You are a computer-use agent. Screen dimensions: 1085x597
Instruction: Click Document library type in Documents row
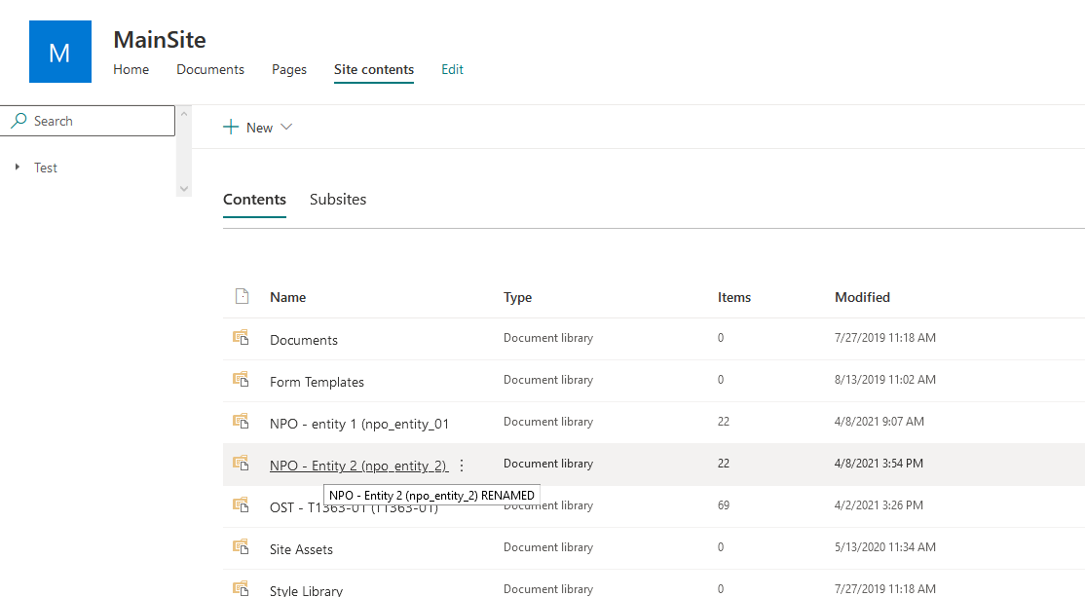coord(548,338)
